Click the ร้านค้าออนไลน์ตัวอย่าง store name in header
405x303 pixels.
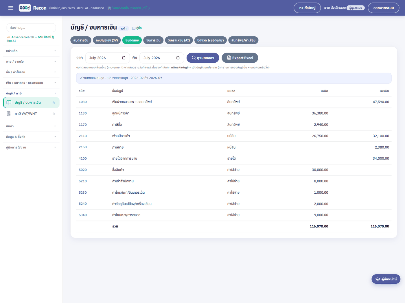131,8
